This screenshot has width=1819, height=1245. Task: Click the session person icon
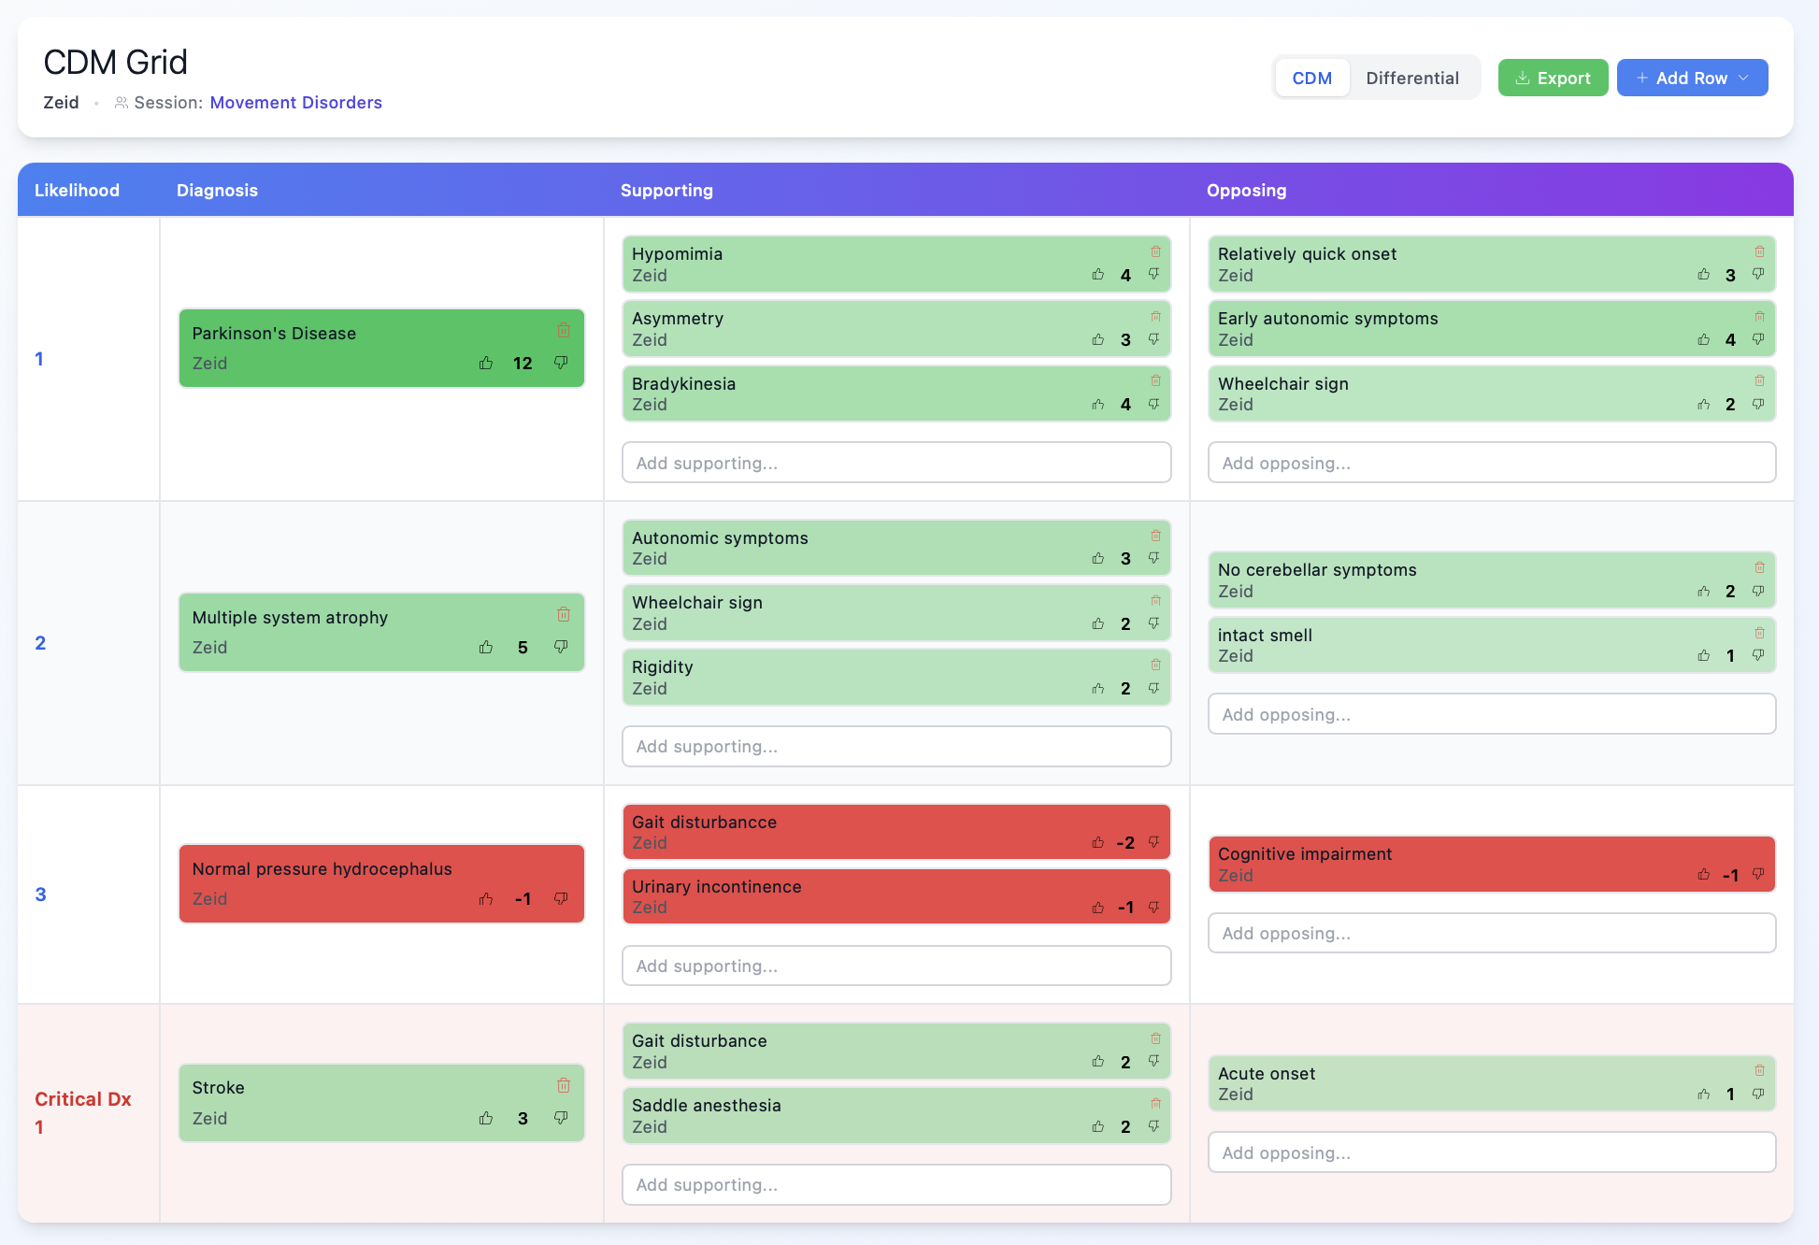click(121, 103)
